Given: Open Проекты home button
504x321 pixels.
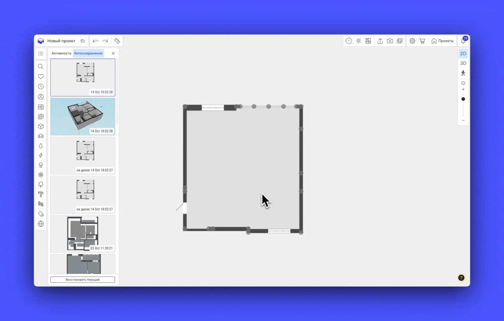Looking at the screenshot, I should click(x=442, y=41).
